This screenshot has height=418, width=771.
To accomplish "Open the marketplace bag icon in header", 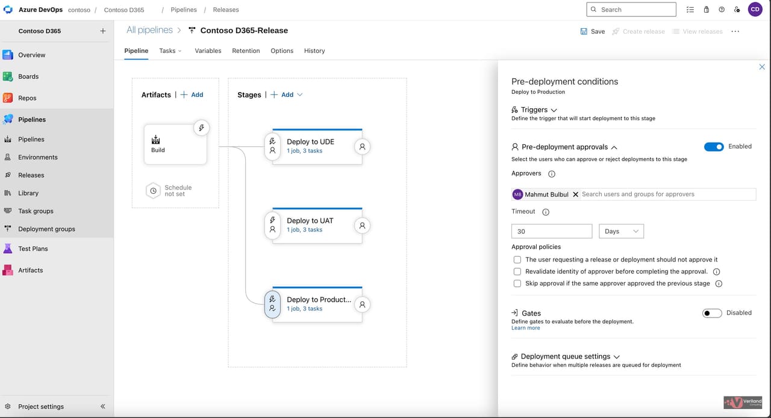I will point(707,10).
